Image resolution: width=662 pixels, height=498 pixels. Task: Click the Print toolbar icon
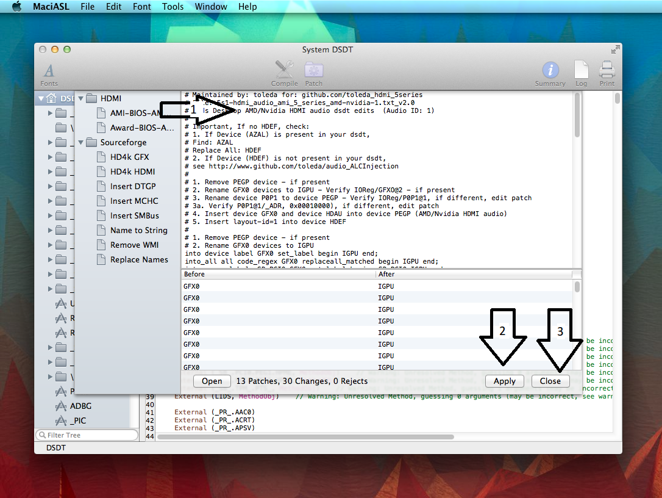(607, 70)
